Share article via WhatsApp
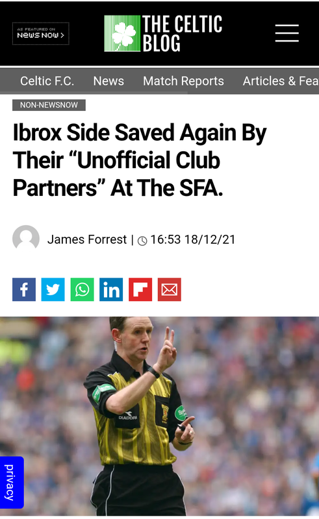The image size is (319, 519). click(x=82, y=289)
